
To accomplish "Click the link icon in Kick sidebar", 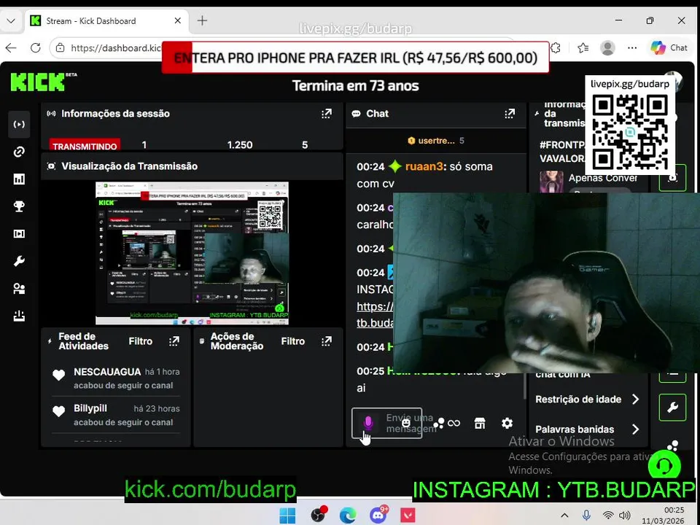I will (19, 152).
